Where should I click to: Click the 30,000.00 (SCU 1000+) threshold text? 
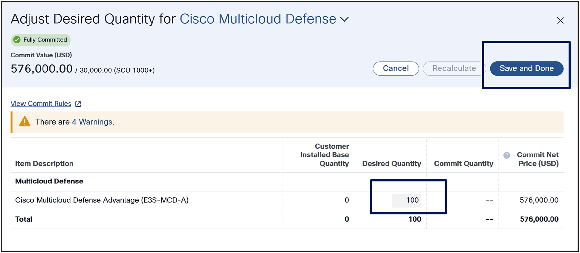point(117,70)
